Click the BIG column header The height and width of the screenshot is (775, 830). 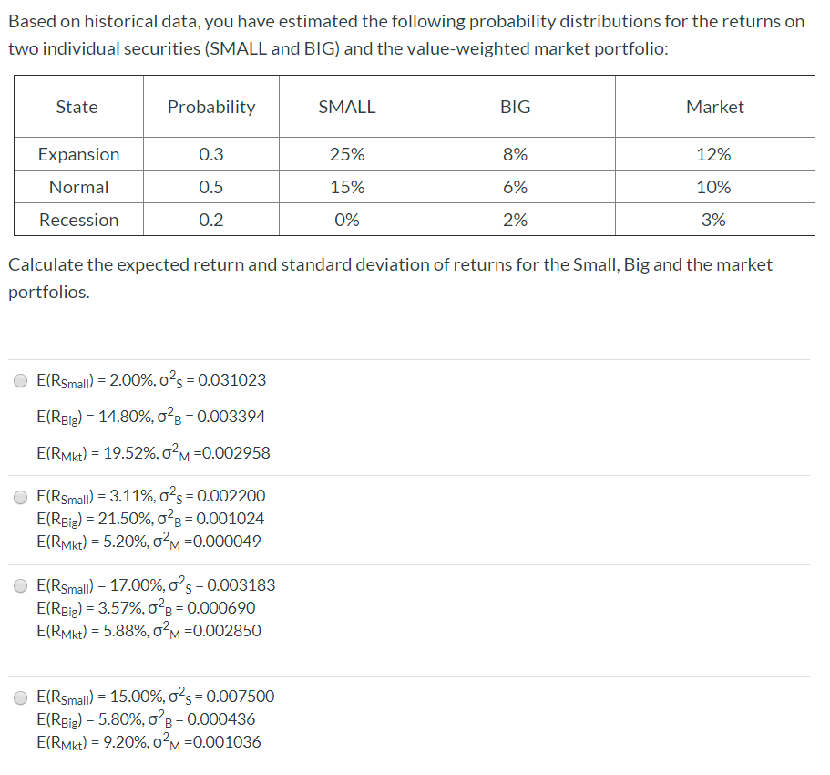click(x=515, y=107)
